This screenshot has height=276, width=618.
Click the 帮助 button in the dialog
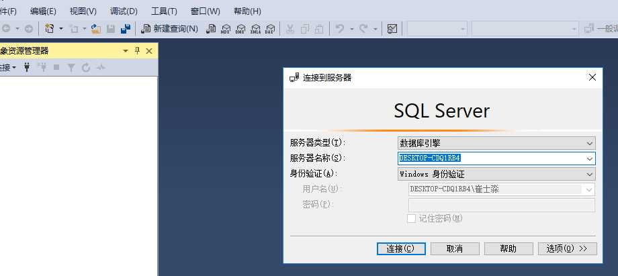509,248
